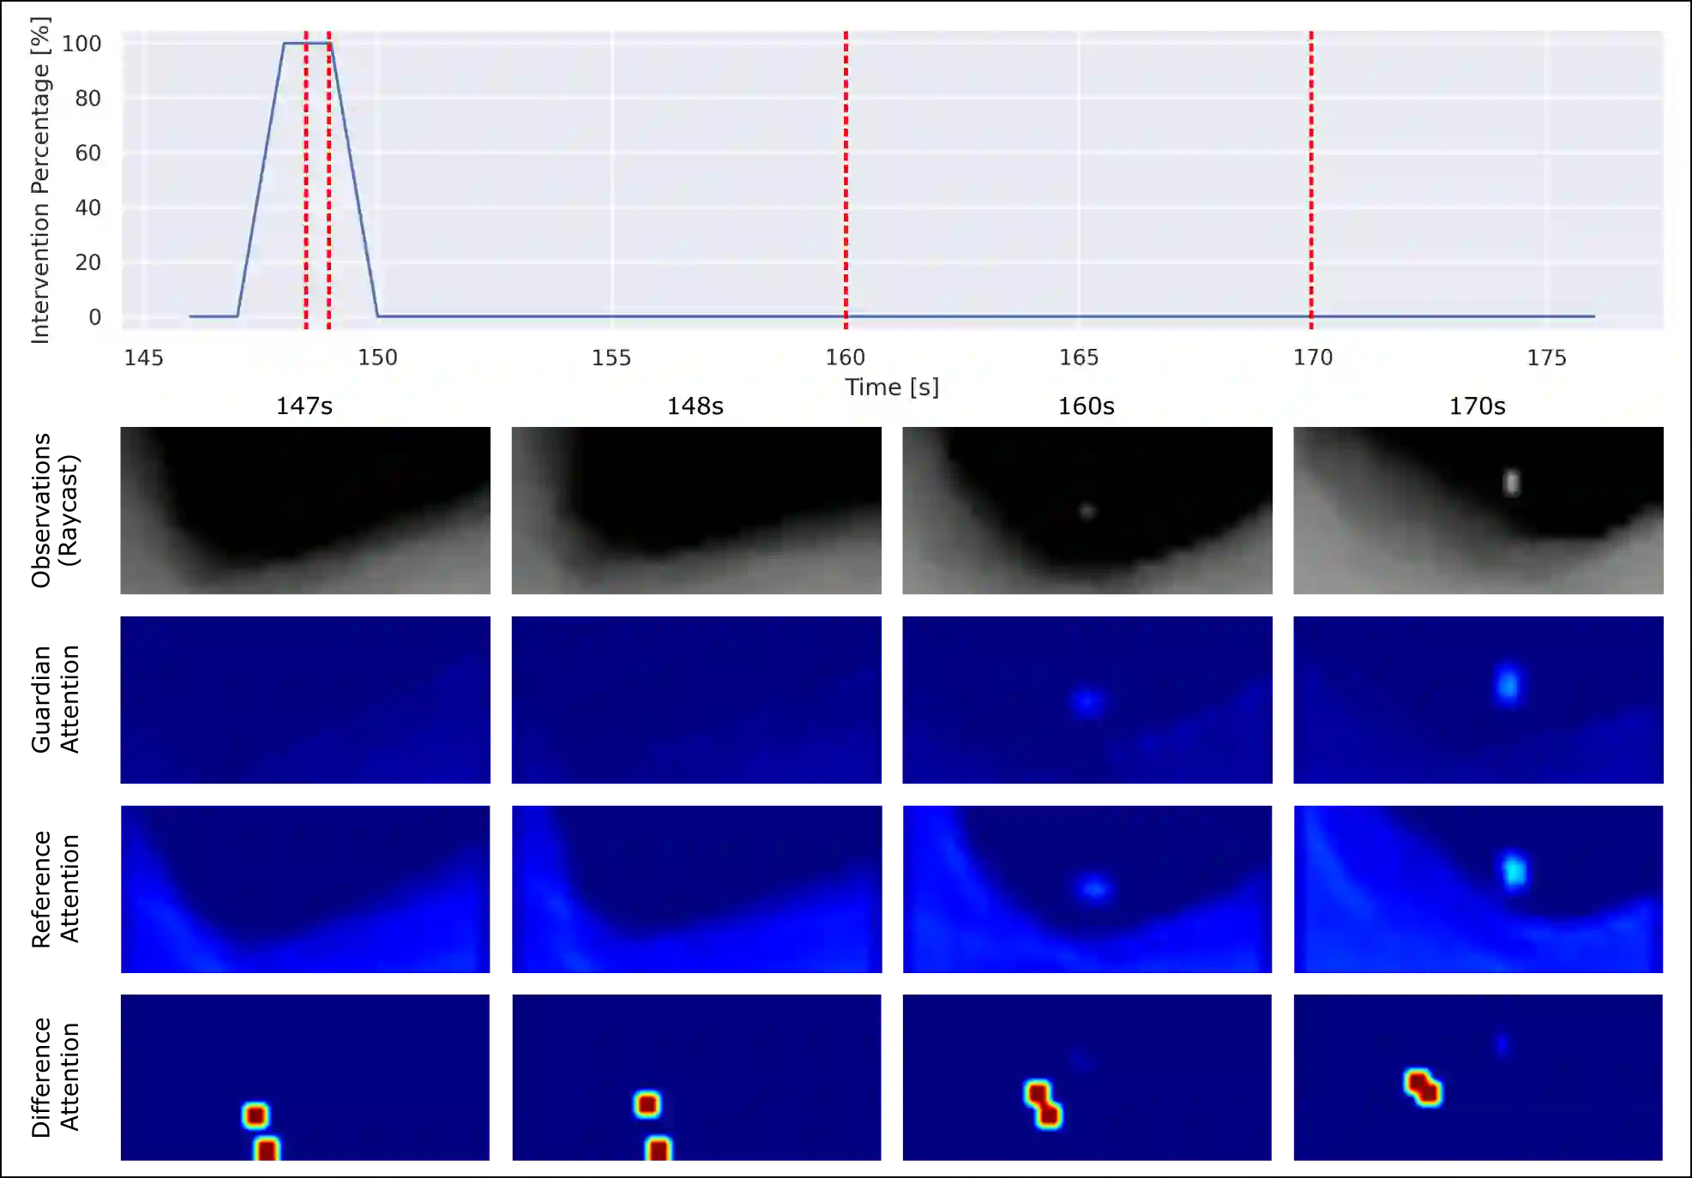This screenshot has width=1692, height=1178.
Task: Click the bottom-row red blob heatmap under 147s
Action: 305,1078
